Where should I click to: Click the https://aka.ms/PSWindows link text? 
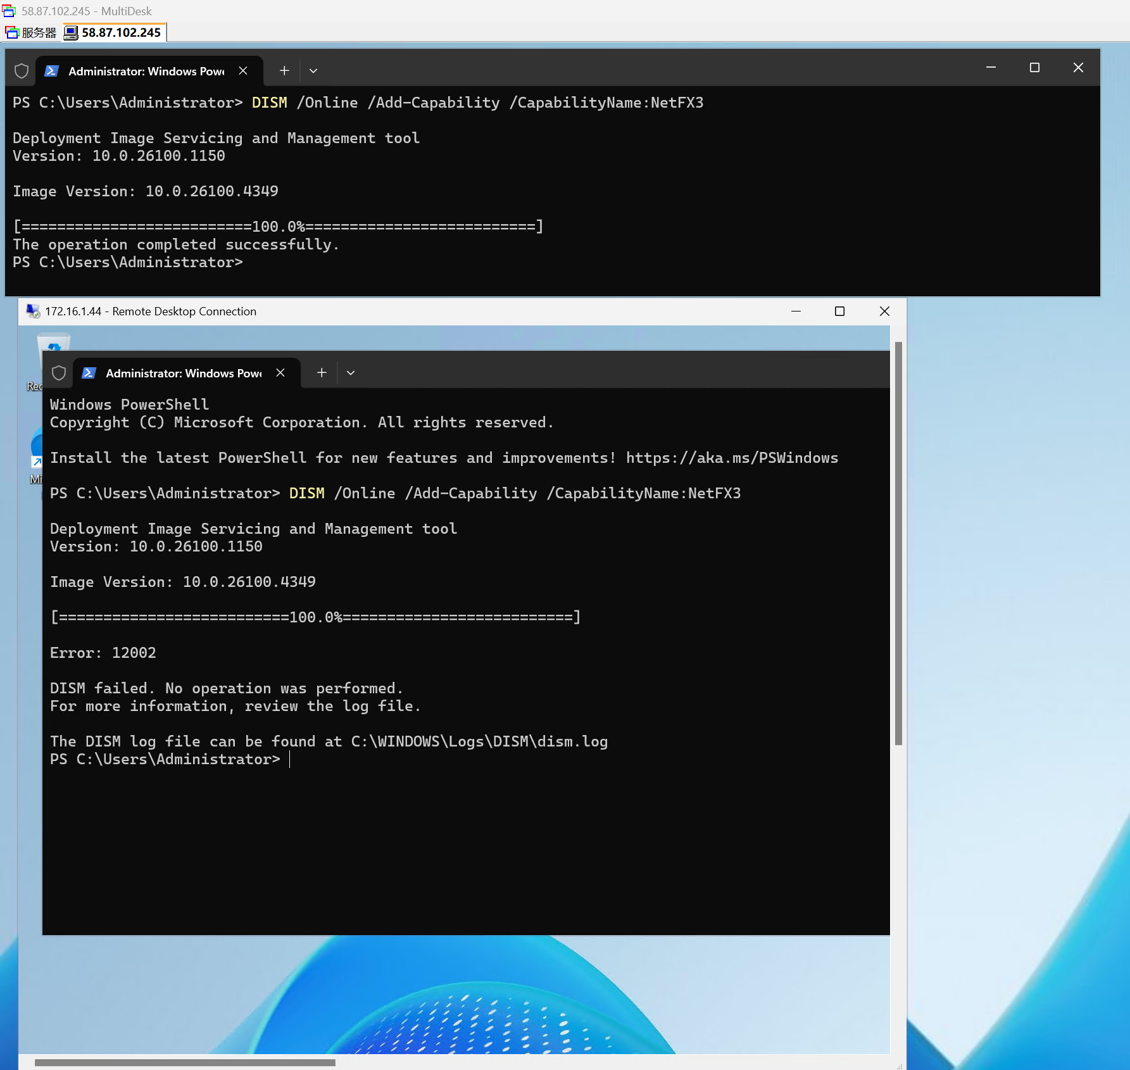(x=732, y=458)
